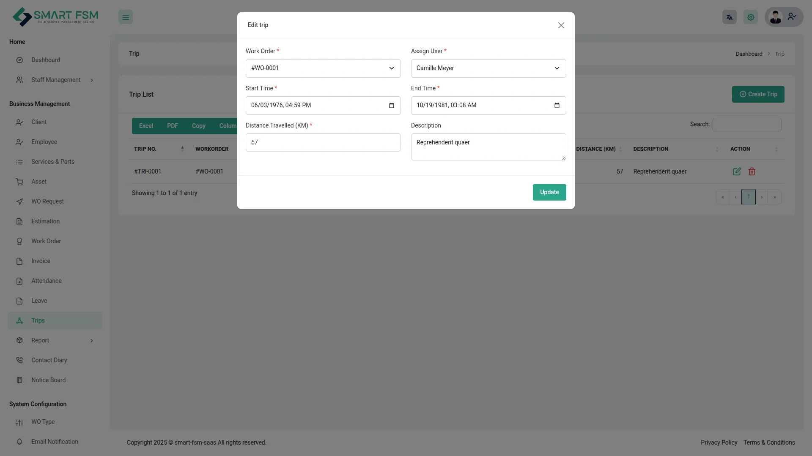The image size is (812, 456).
Task: Click the Create Trip button
Action: point(758,94)
